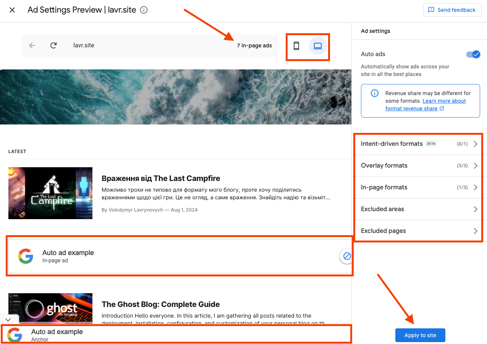
Task: Open The Last Campfire post thumbnail
Action: [x=50, y=193]
